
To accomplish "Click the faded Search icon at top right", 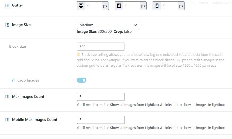I will tap(193, 3).
